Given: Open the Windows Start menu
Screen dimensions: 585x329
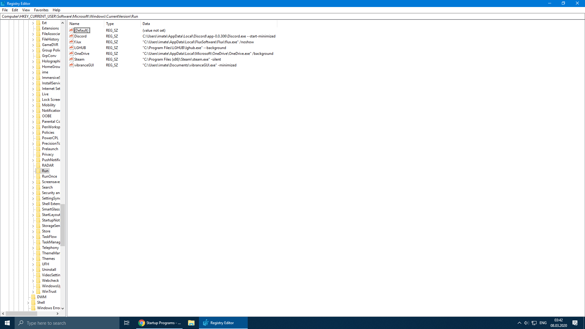Looking at the screenshot, I should pyautogui.click(x=7, y=323).
